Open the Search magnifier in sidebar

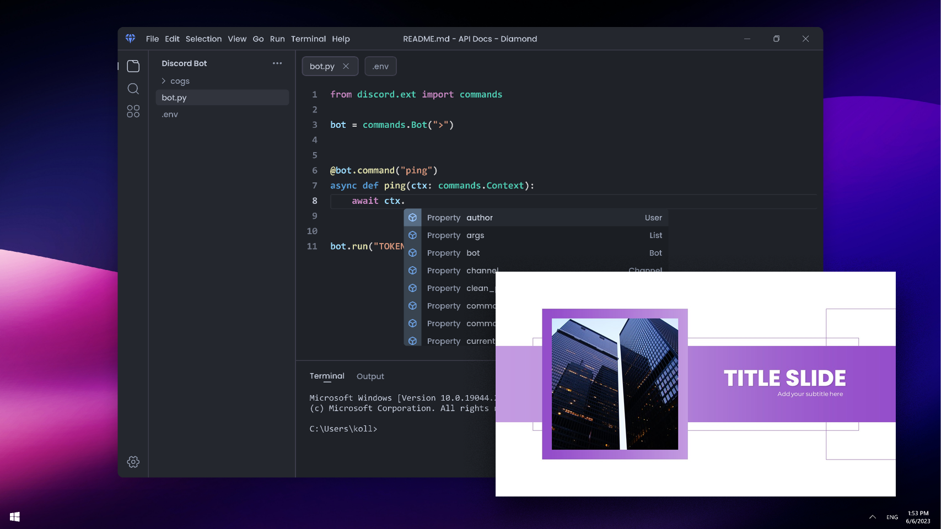coord(133,89)
